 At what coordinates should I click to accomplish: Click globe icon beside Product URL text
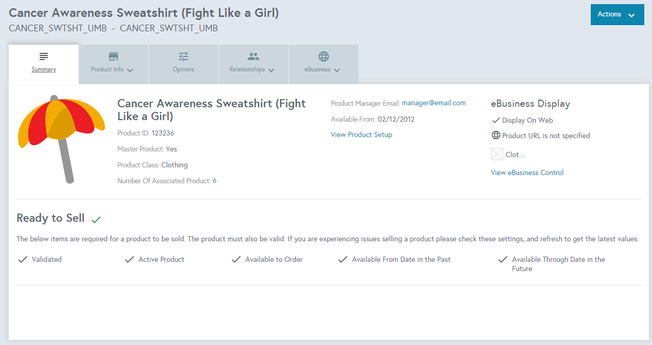tap(496, 136)
